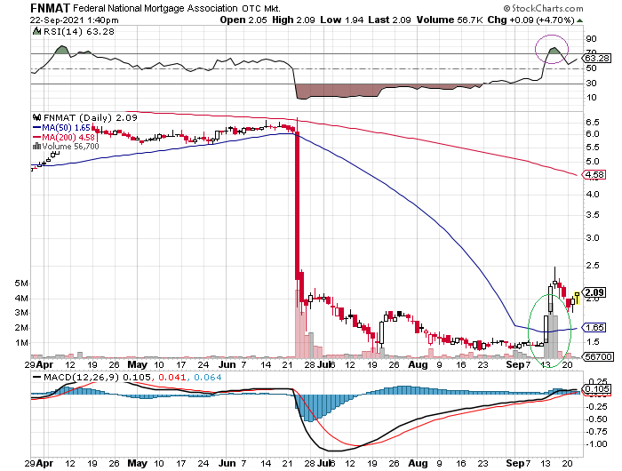622x471 pixels.
Task: Click the -1.00 label on the MACD axis
Action: coord(596,444)
